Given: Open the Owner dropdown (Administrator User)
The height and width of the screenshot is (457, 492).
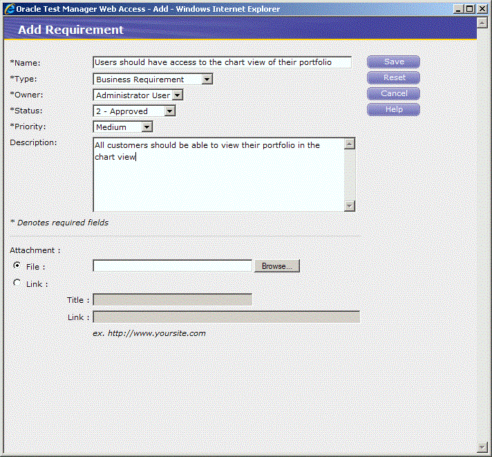Looking at the screenshot, I should [x=138, y=95].
